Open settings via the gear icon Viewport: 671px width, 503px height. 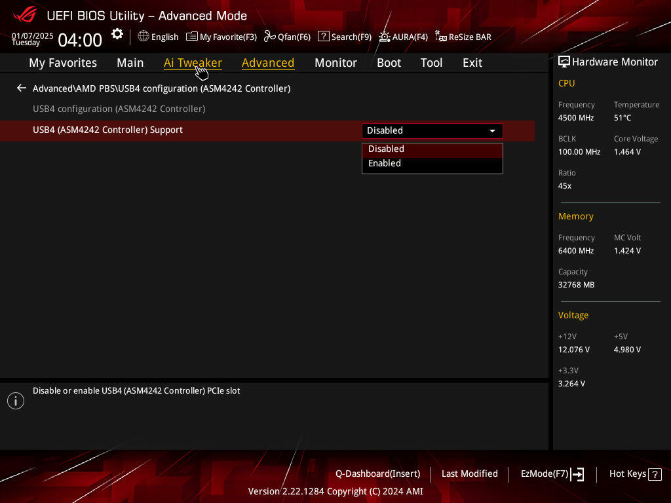tap(117, 35)
